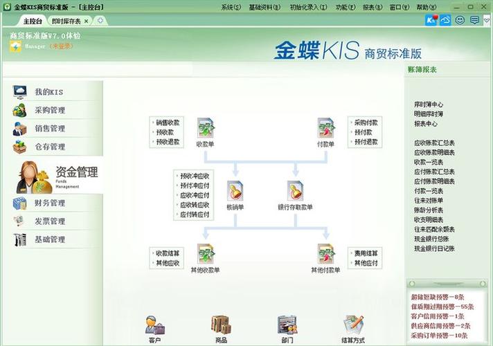This screenshot has height=346, width=493.
Task: Open 预付冲应付 link
Action: [x=195, y=185]
